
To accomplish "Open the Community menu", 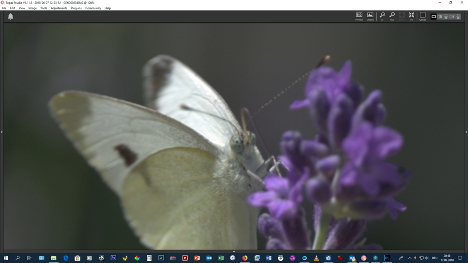I will point(93,8).
